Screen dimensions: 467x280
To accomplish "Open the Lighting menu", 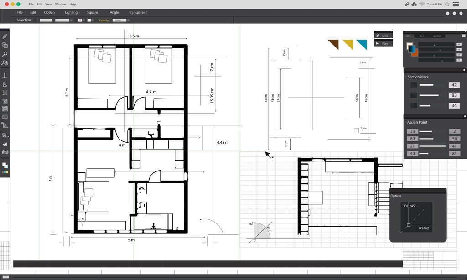I will 71,12.
